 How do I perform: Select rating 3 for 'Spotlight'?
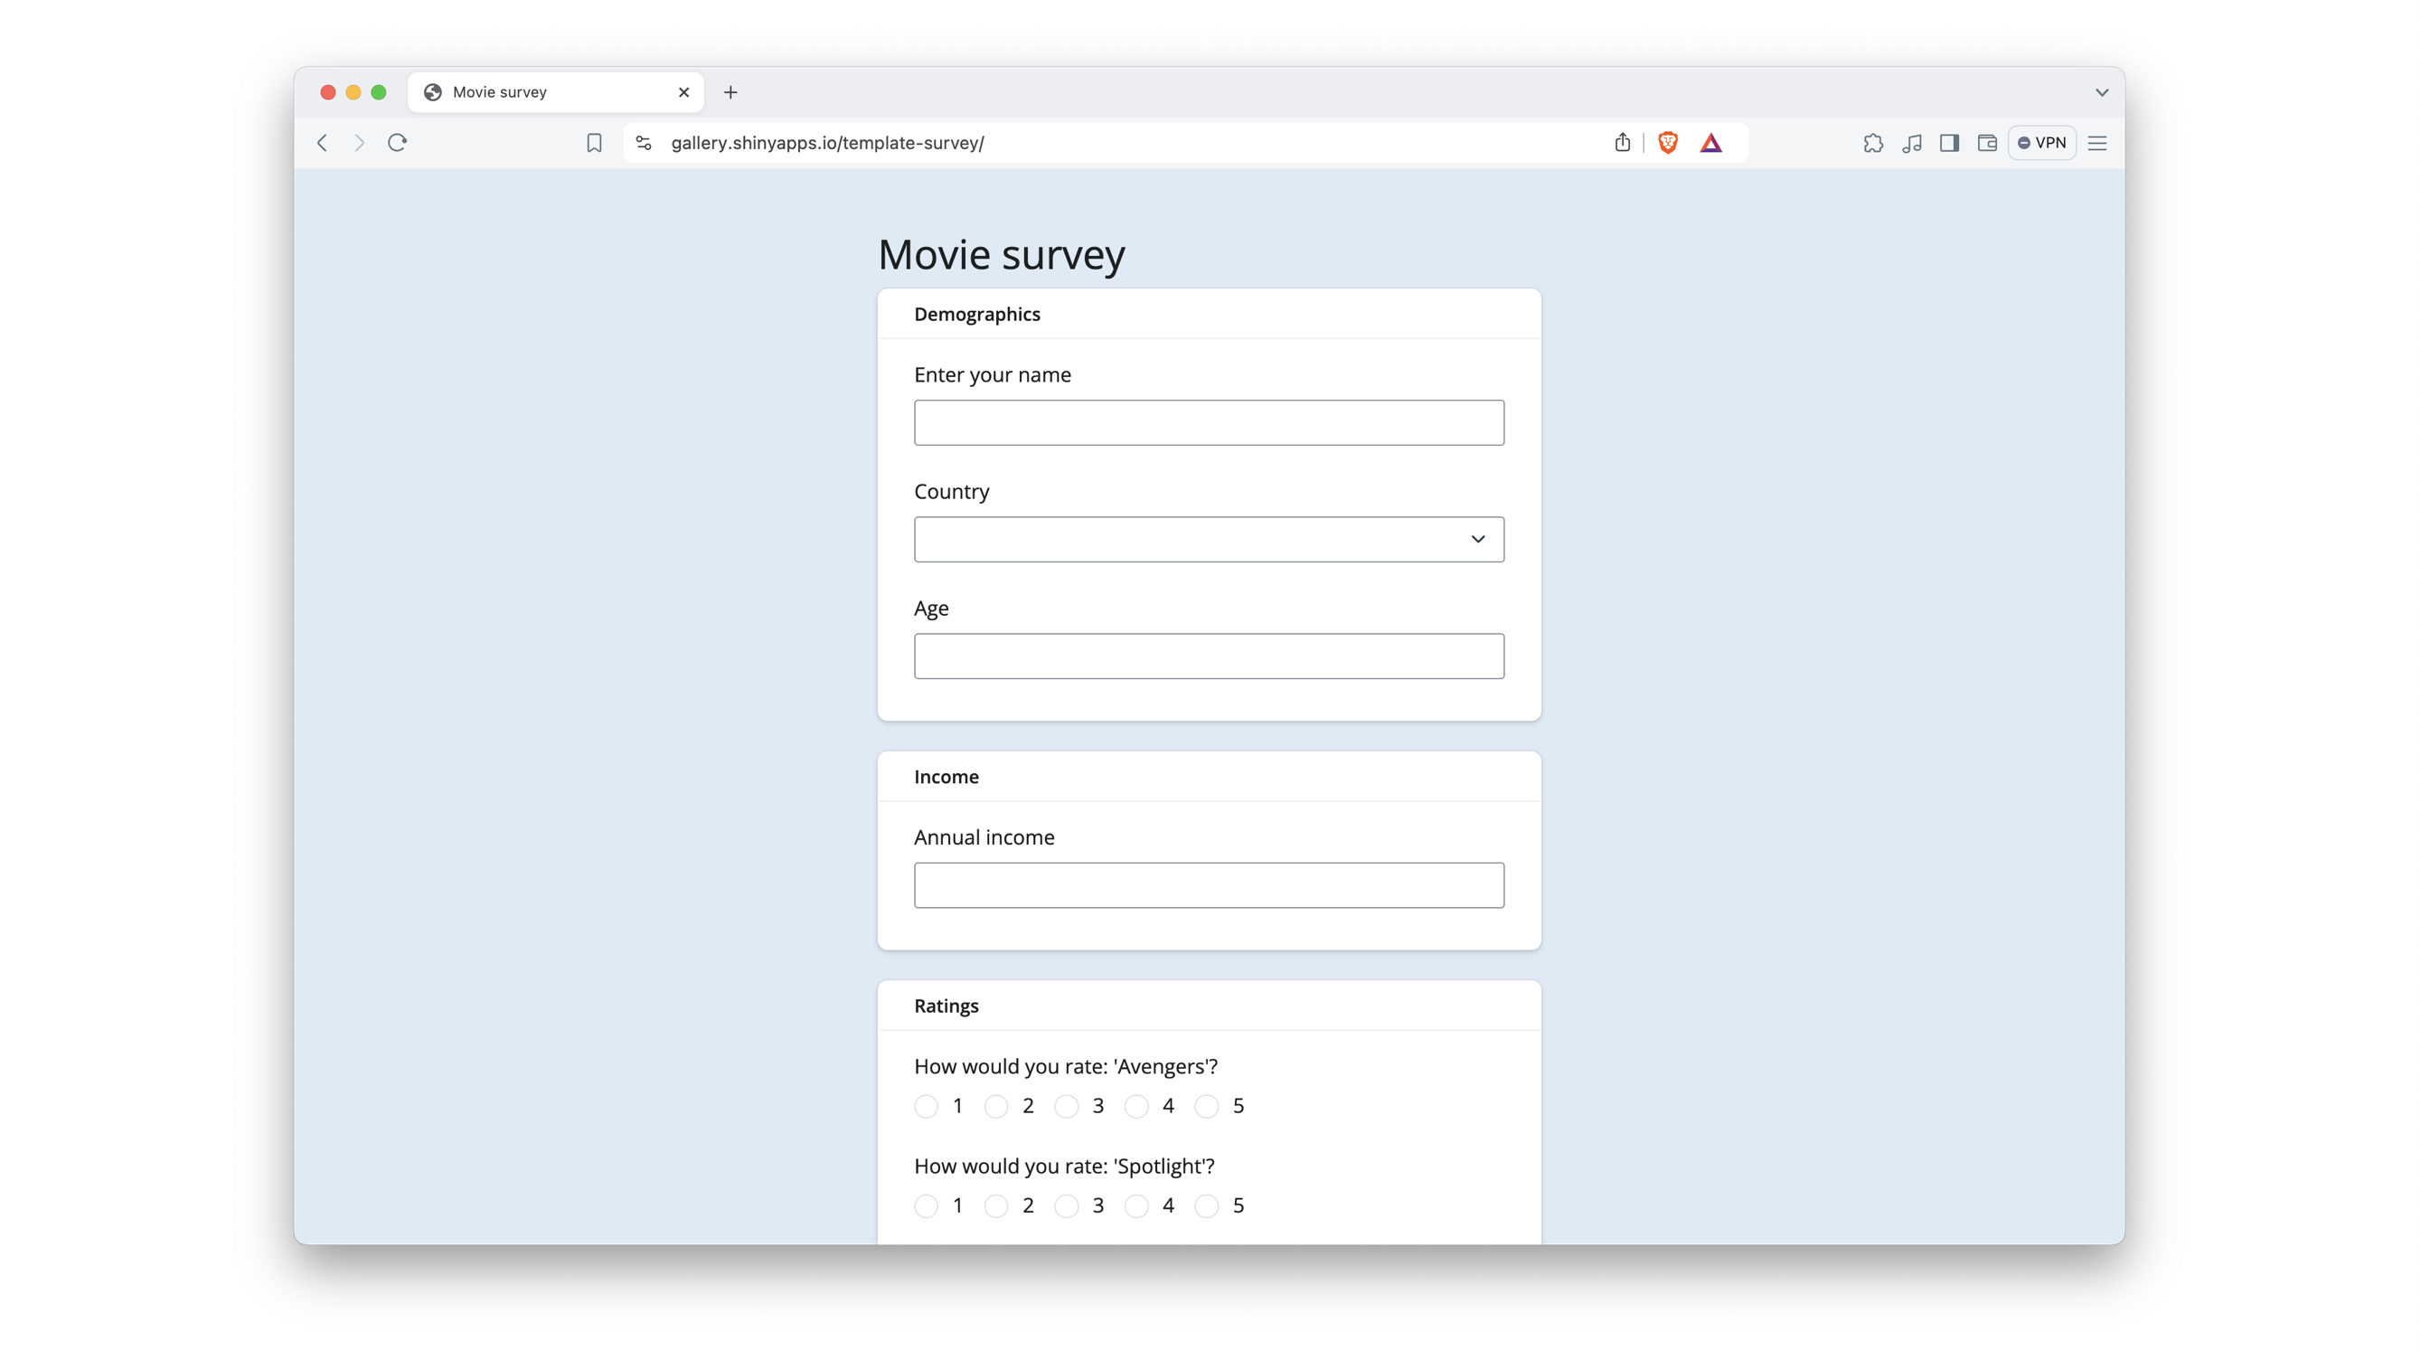(1067, 1206)
